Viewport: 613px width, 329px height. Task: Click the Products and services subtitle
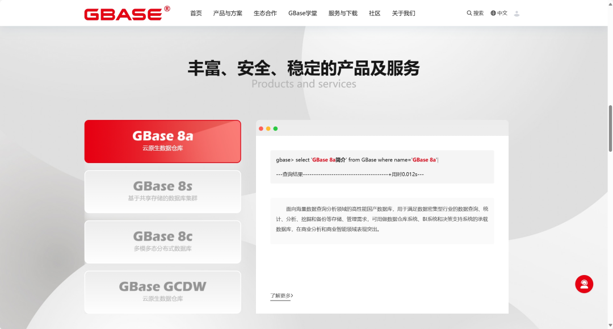point(304,84)
